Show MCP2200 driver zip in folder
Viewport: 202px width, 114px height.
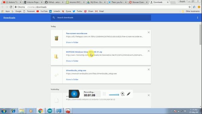72,61
